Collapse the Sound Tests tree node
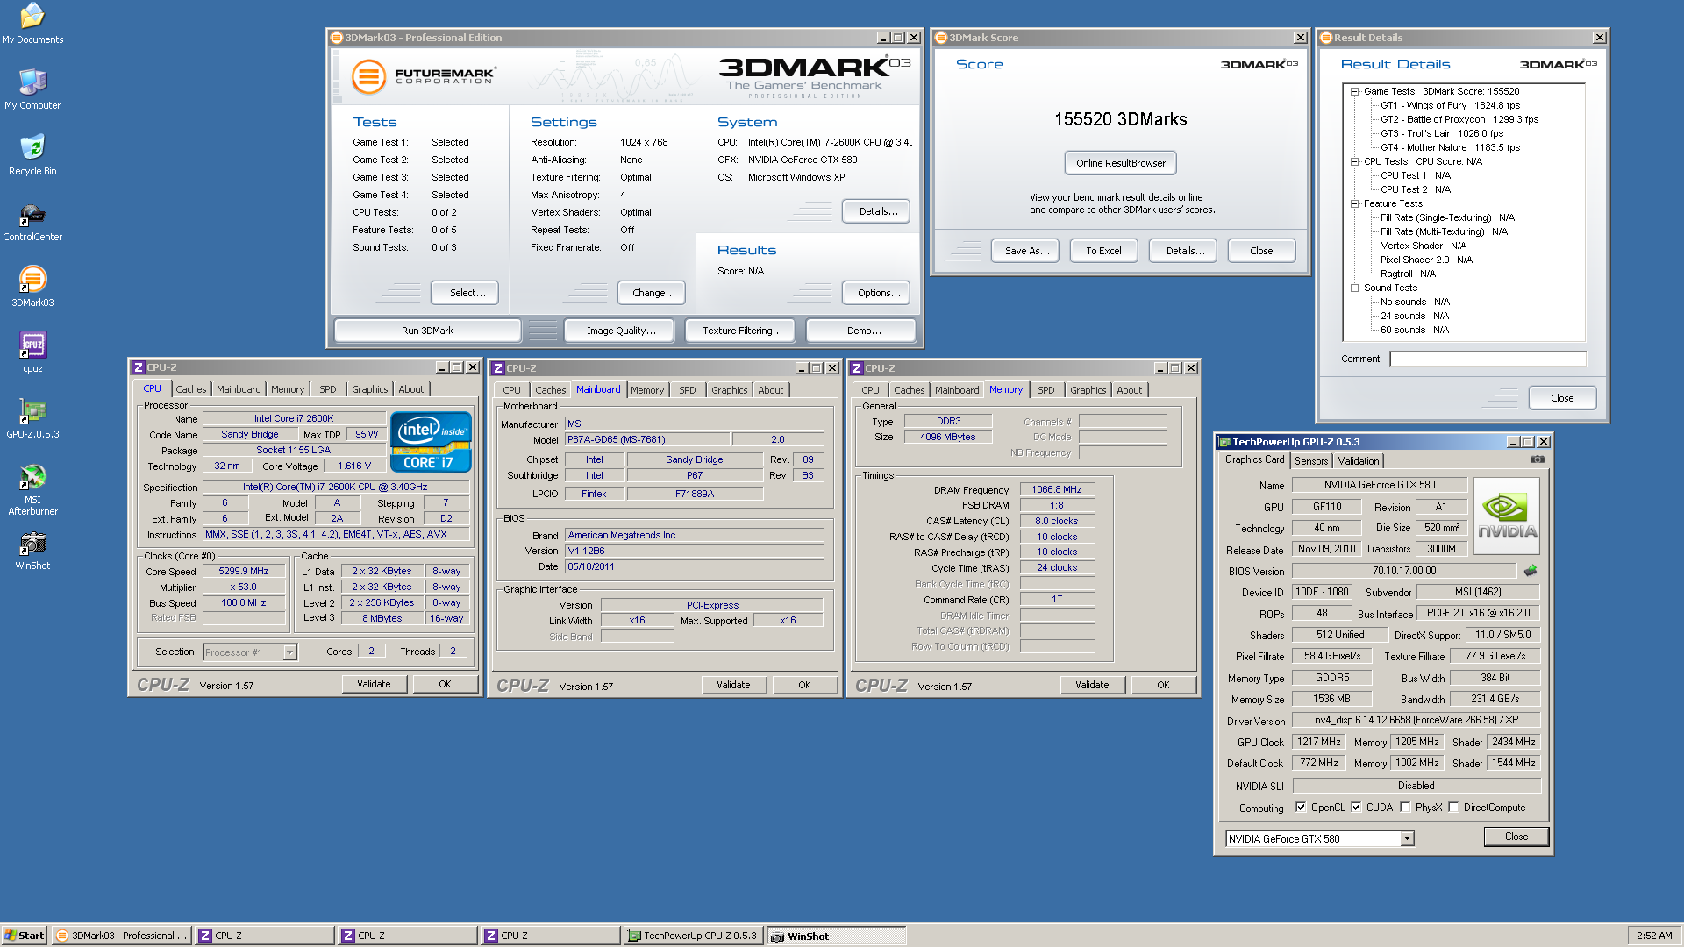Screen dimensions: 1684x947 click(1354, 288)
